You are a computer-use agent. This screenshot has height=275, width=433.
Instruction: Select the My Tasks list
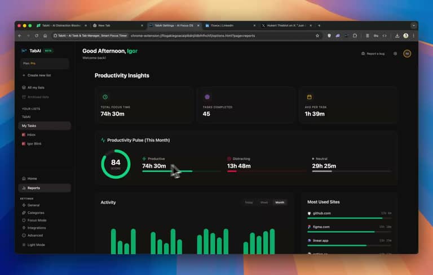click(45, 125)
